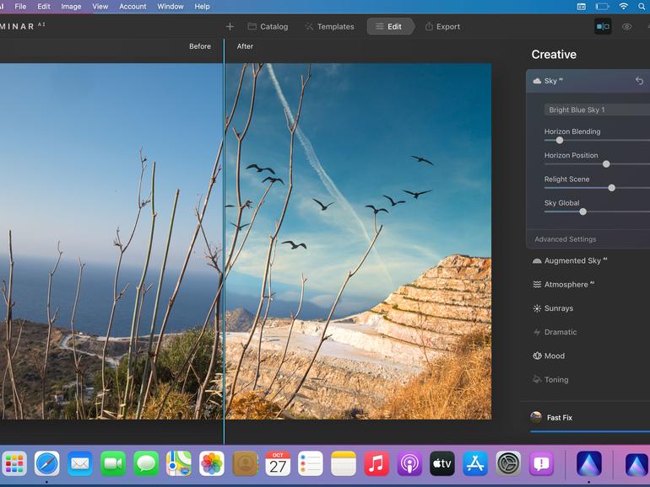Open Safari from the dock
The height and width of the screenshot is (487, 650).
[46, 463]
